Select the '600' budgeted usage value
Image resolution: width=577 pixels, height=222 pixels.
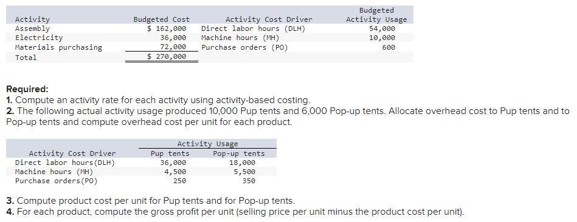point(389,47)
